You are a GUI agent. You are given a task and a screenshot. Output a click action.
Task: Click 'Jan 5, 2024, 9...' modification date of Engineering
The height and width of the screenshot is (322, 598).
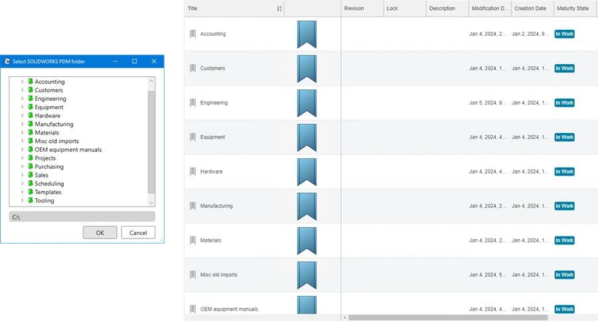488,103
